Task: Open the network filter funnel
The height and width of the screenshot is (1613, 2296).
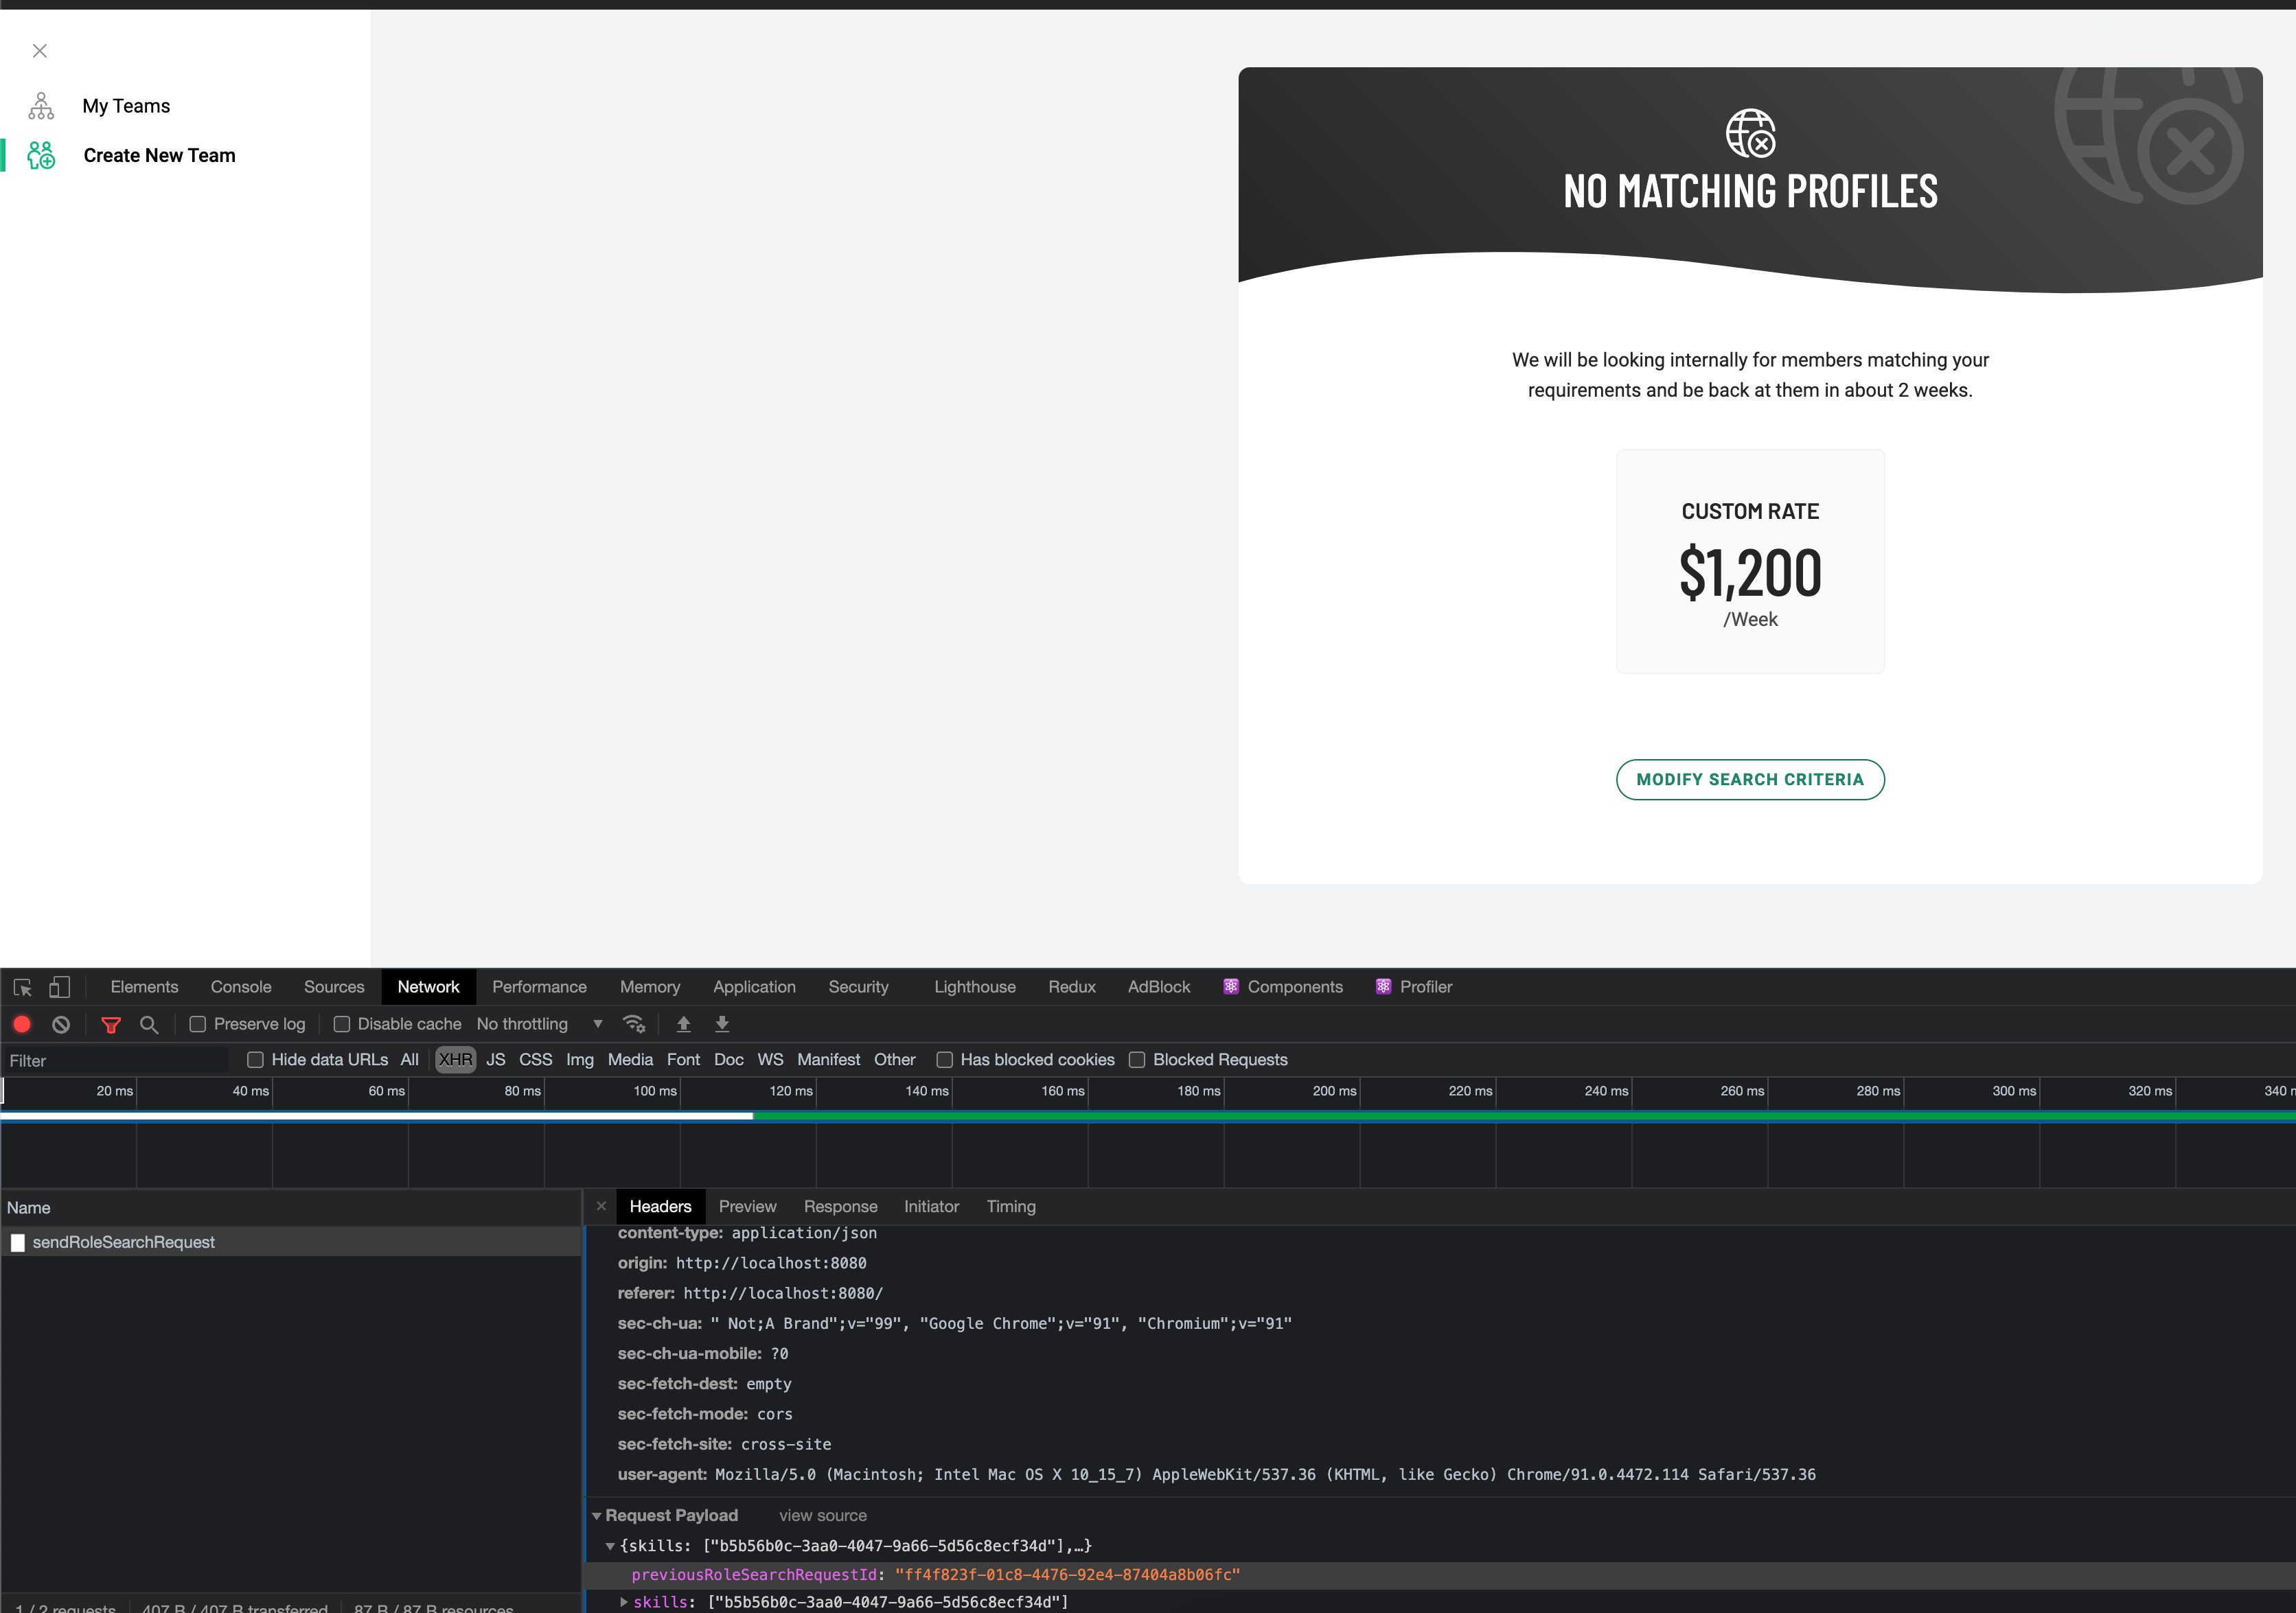Action: coord(111,1024)
